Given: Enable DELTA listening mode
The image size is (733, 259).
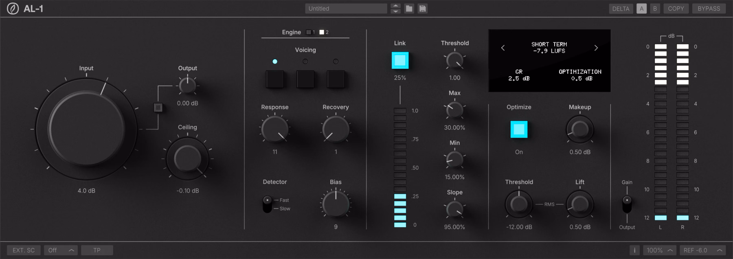Looking at the screenshot, I should pyautogui.click(x=621, y=9).
